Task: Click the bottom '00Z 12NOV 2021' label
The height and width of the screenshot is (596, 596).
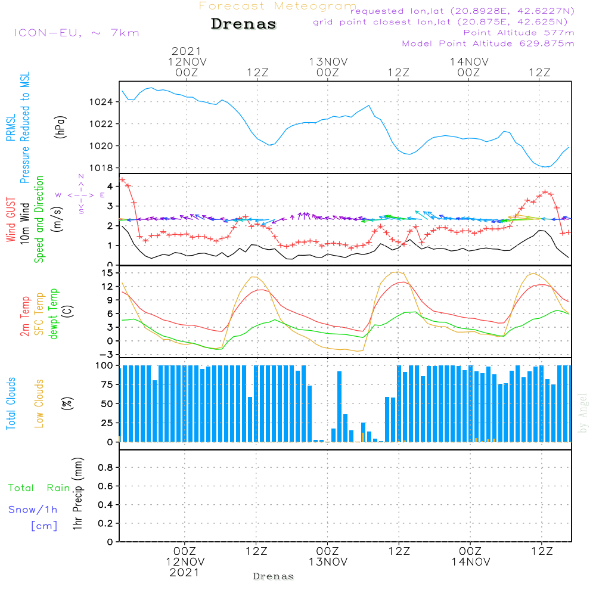Action: click(x=185, y=562)
